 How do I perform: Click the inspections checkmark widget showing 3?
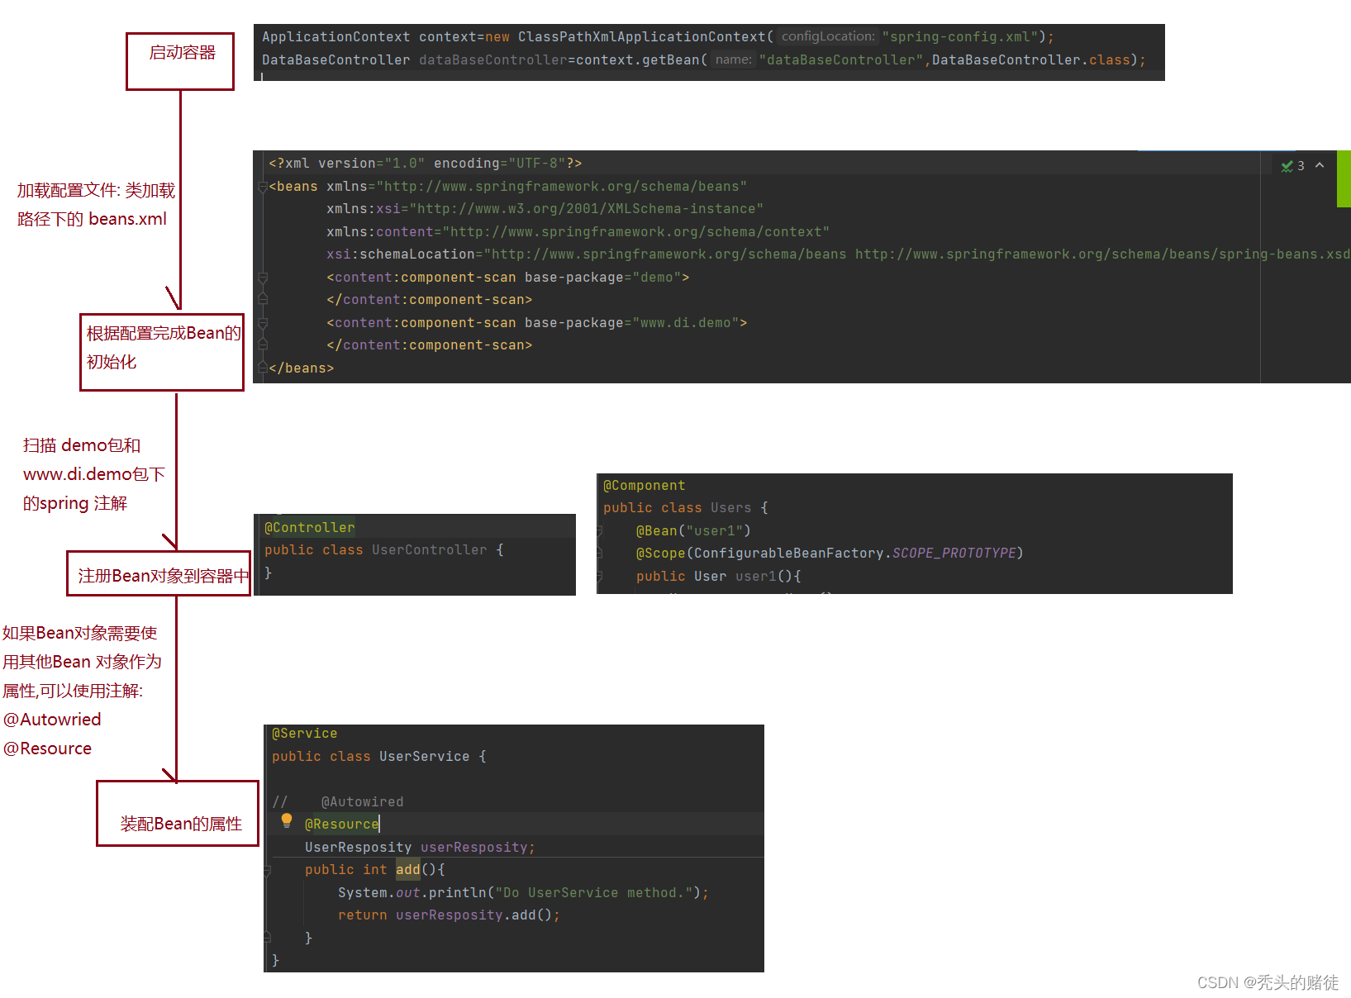pos(1292,166)
